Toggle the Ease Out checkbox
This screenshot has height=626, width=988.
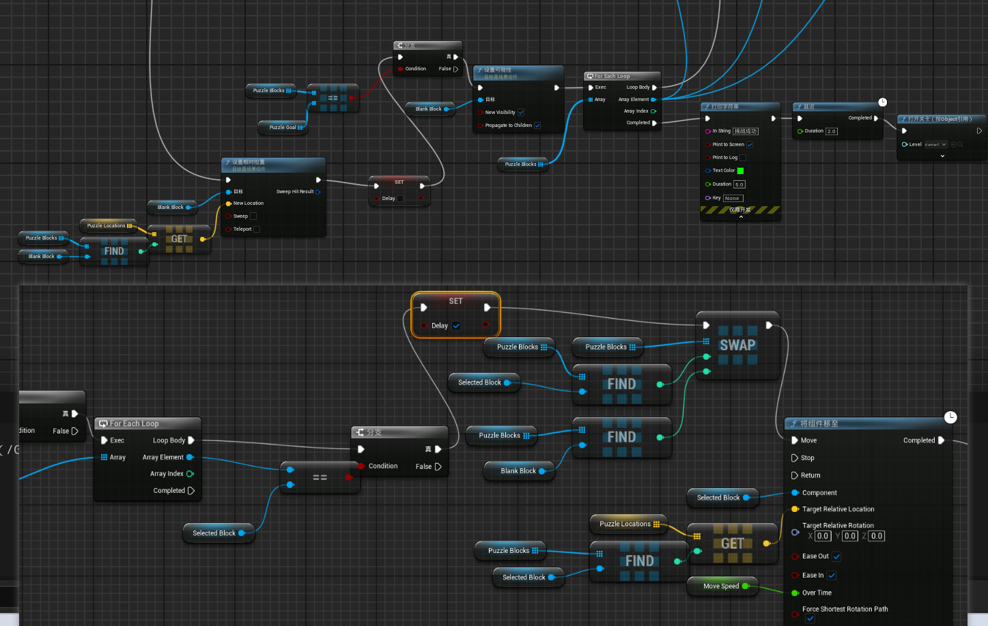point(836,557)
